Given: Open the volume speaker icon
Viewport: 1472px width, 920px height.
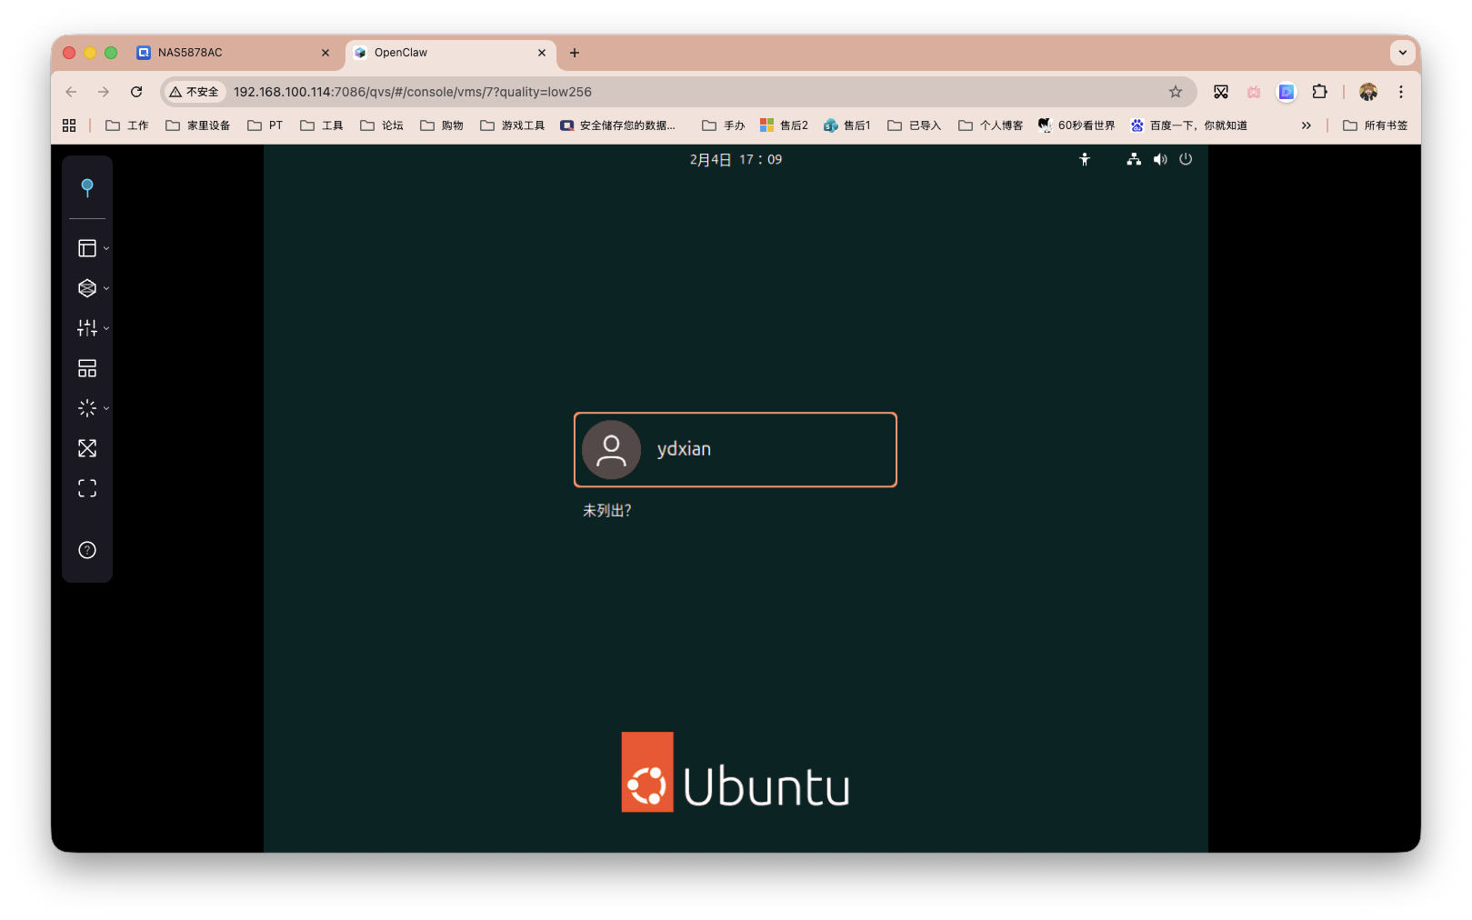Looking at the screenshot, I should point(1160,159).
